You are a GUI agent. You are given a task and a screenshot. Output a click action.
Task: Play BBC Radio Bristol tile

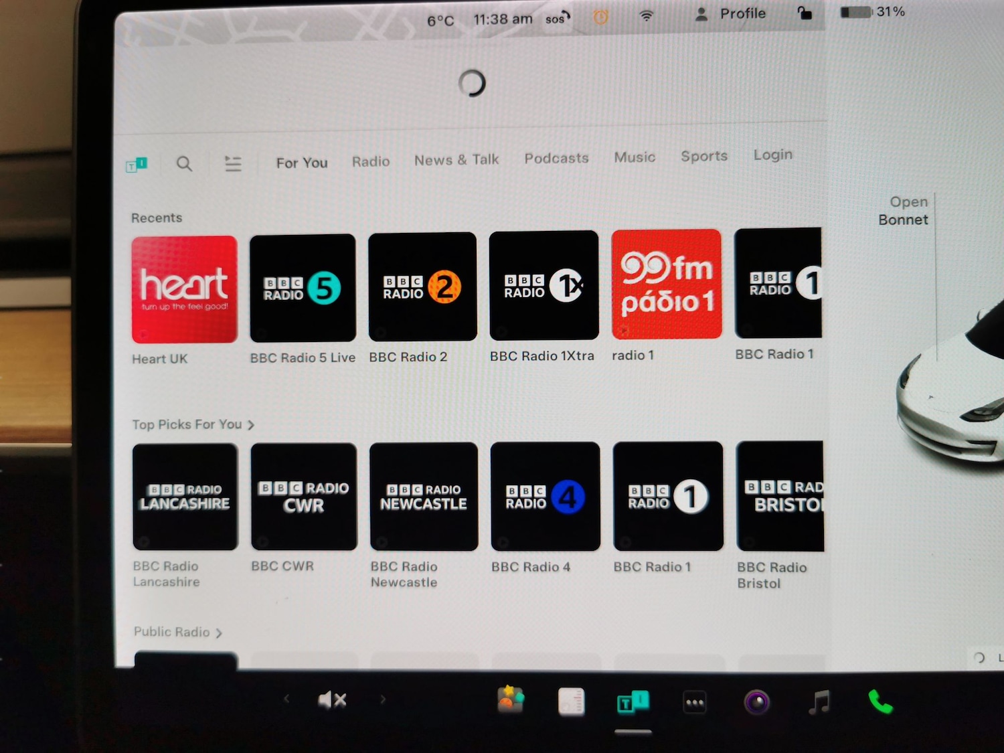[x=780, y=497]
